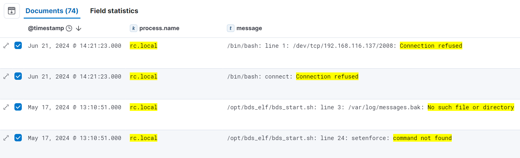
Task: Click the message column header
Action: pos(249,28)
